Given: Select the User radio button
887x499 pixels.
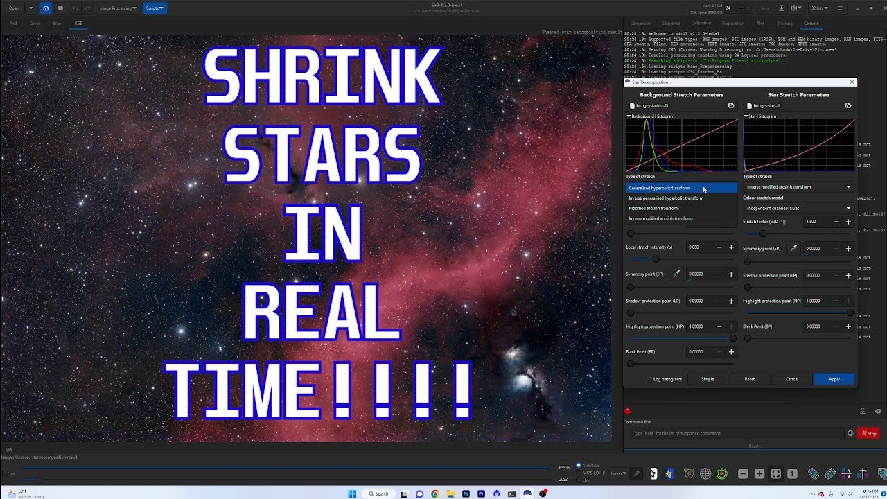Looking at the screenshot, I should pyautogui.click(x=579, y=480).
